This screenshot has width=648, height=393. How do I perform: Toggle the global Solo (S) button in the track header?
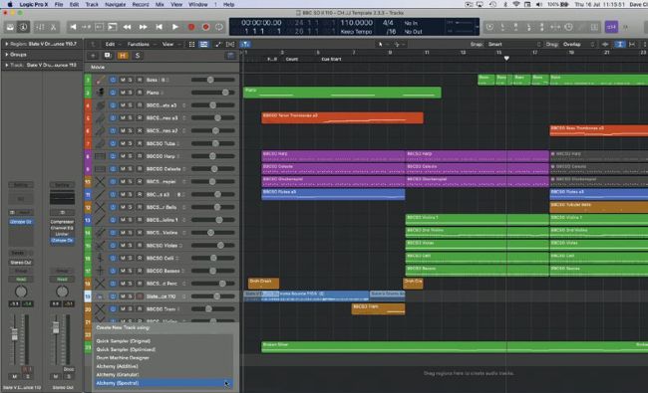tap(138, 56)
